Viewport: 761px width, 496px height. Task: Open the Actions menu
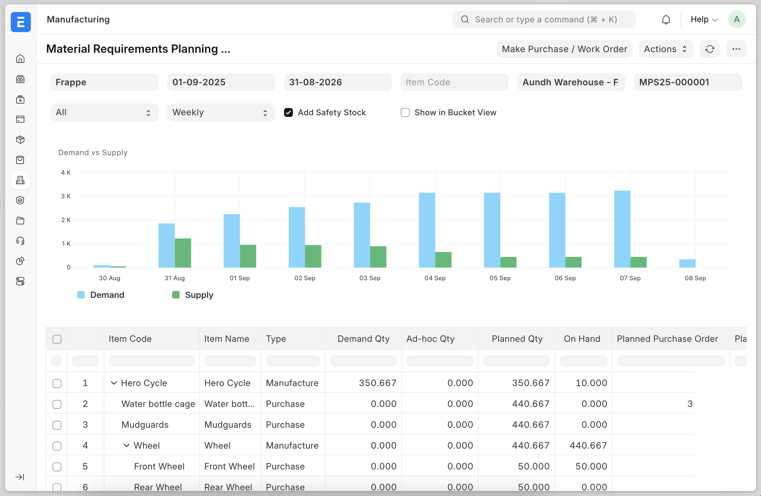click(665, 49)
